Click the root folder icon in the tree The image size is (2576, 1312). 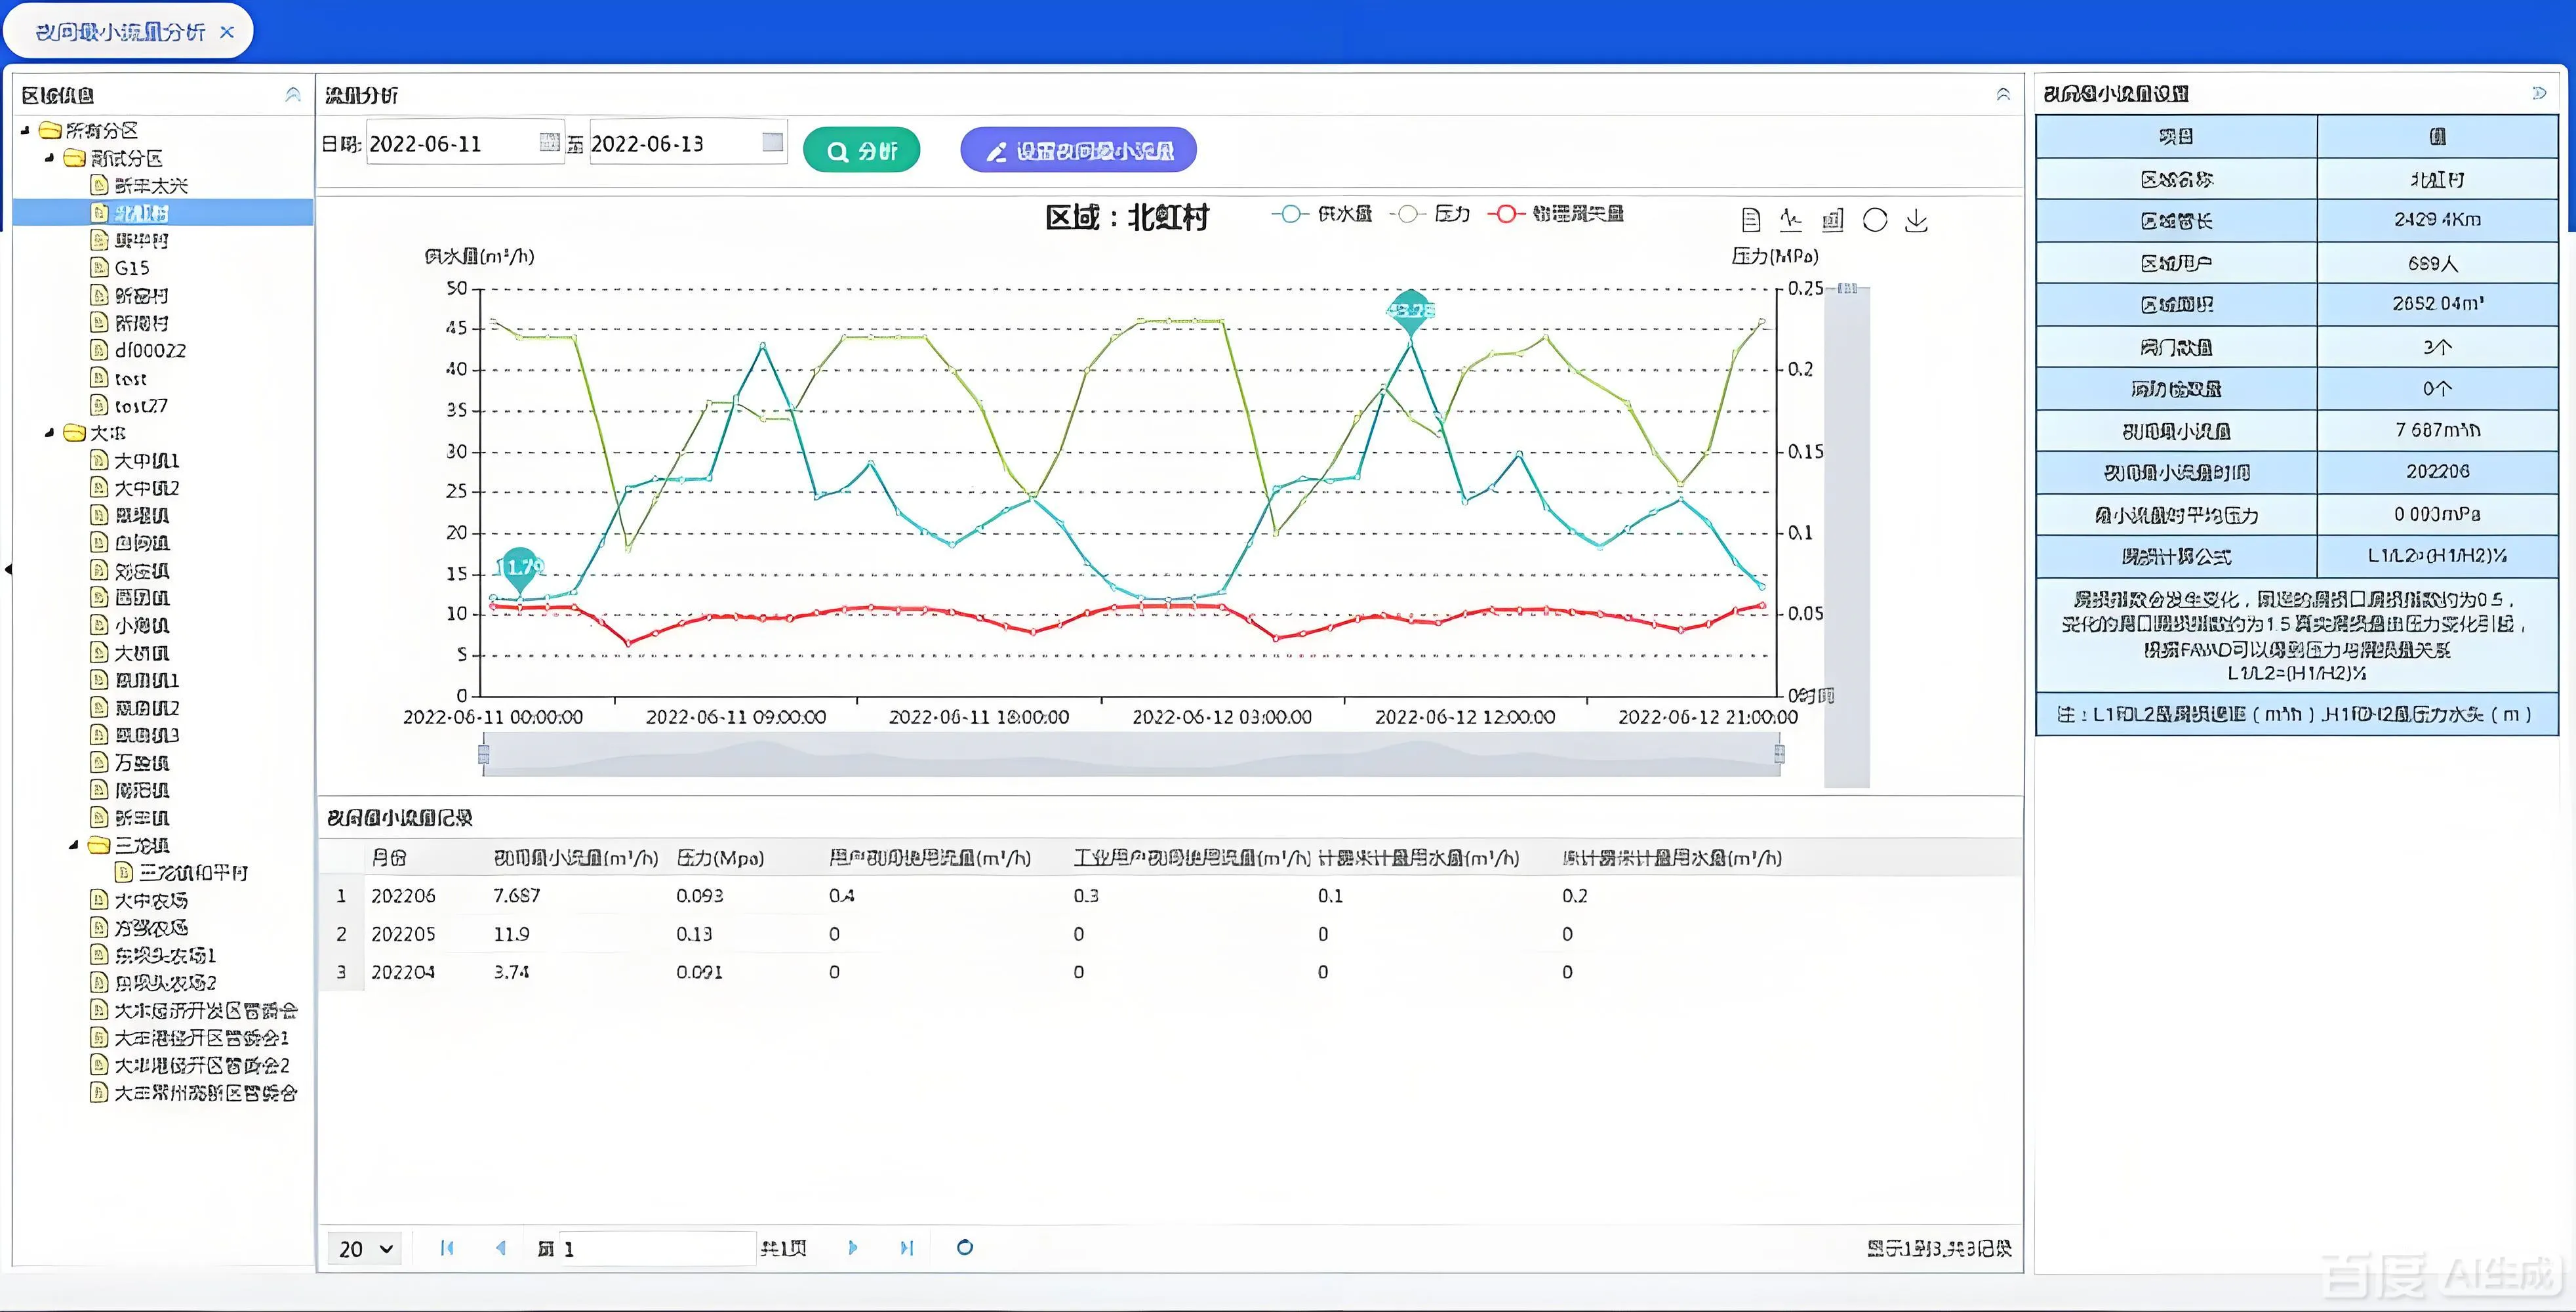coord(50,130)
